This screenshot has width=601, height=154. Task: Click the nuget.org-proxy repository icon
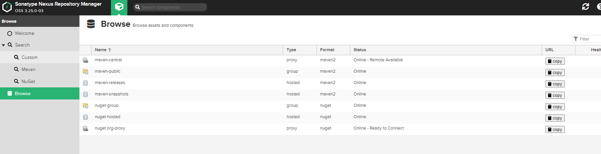(x=85, y=129)
